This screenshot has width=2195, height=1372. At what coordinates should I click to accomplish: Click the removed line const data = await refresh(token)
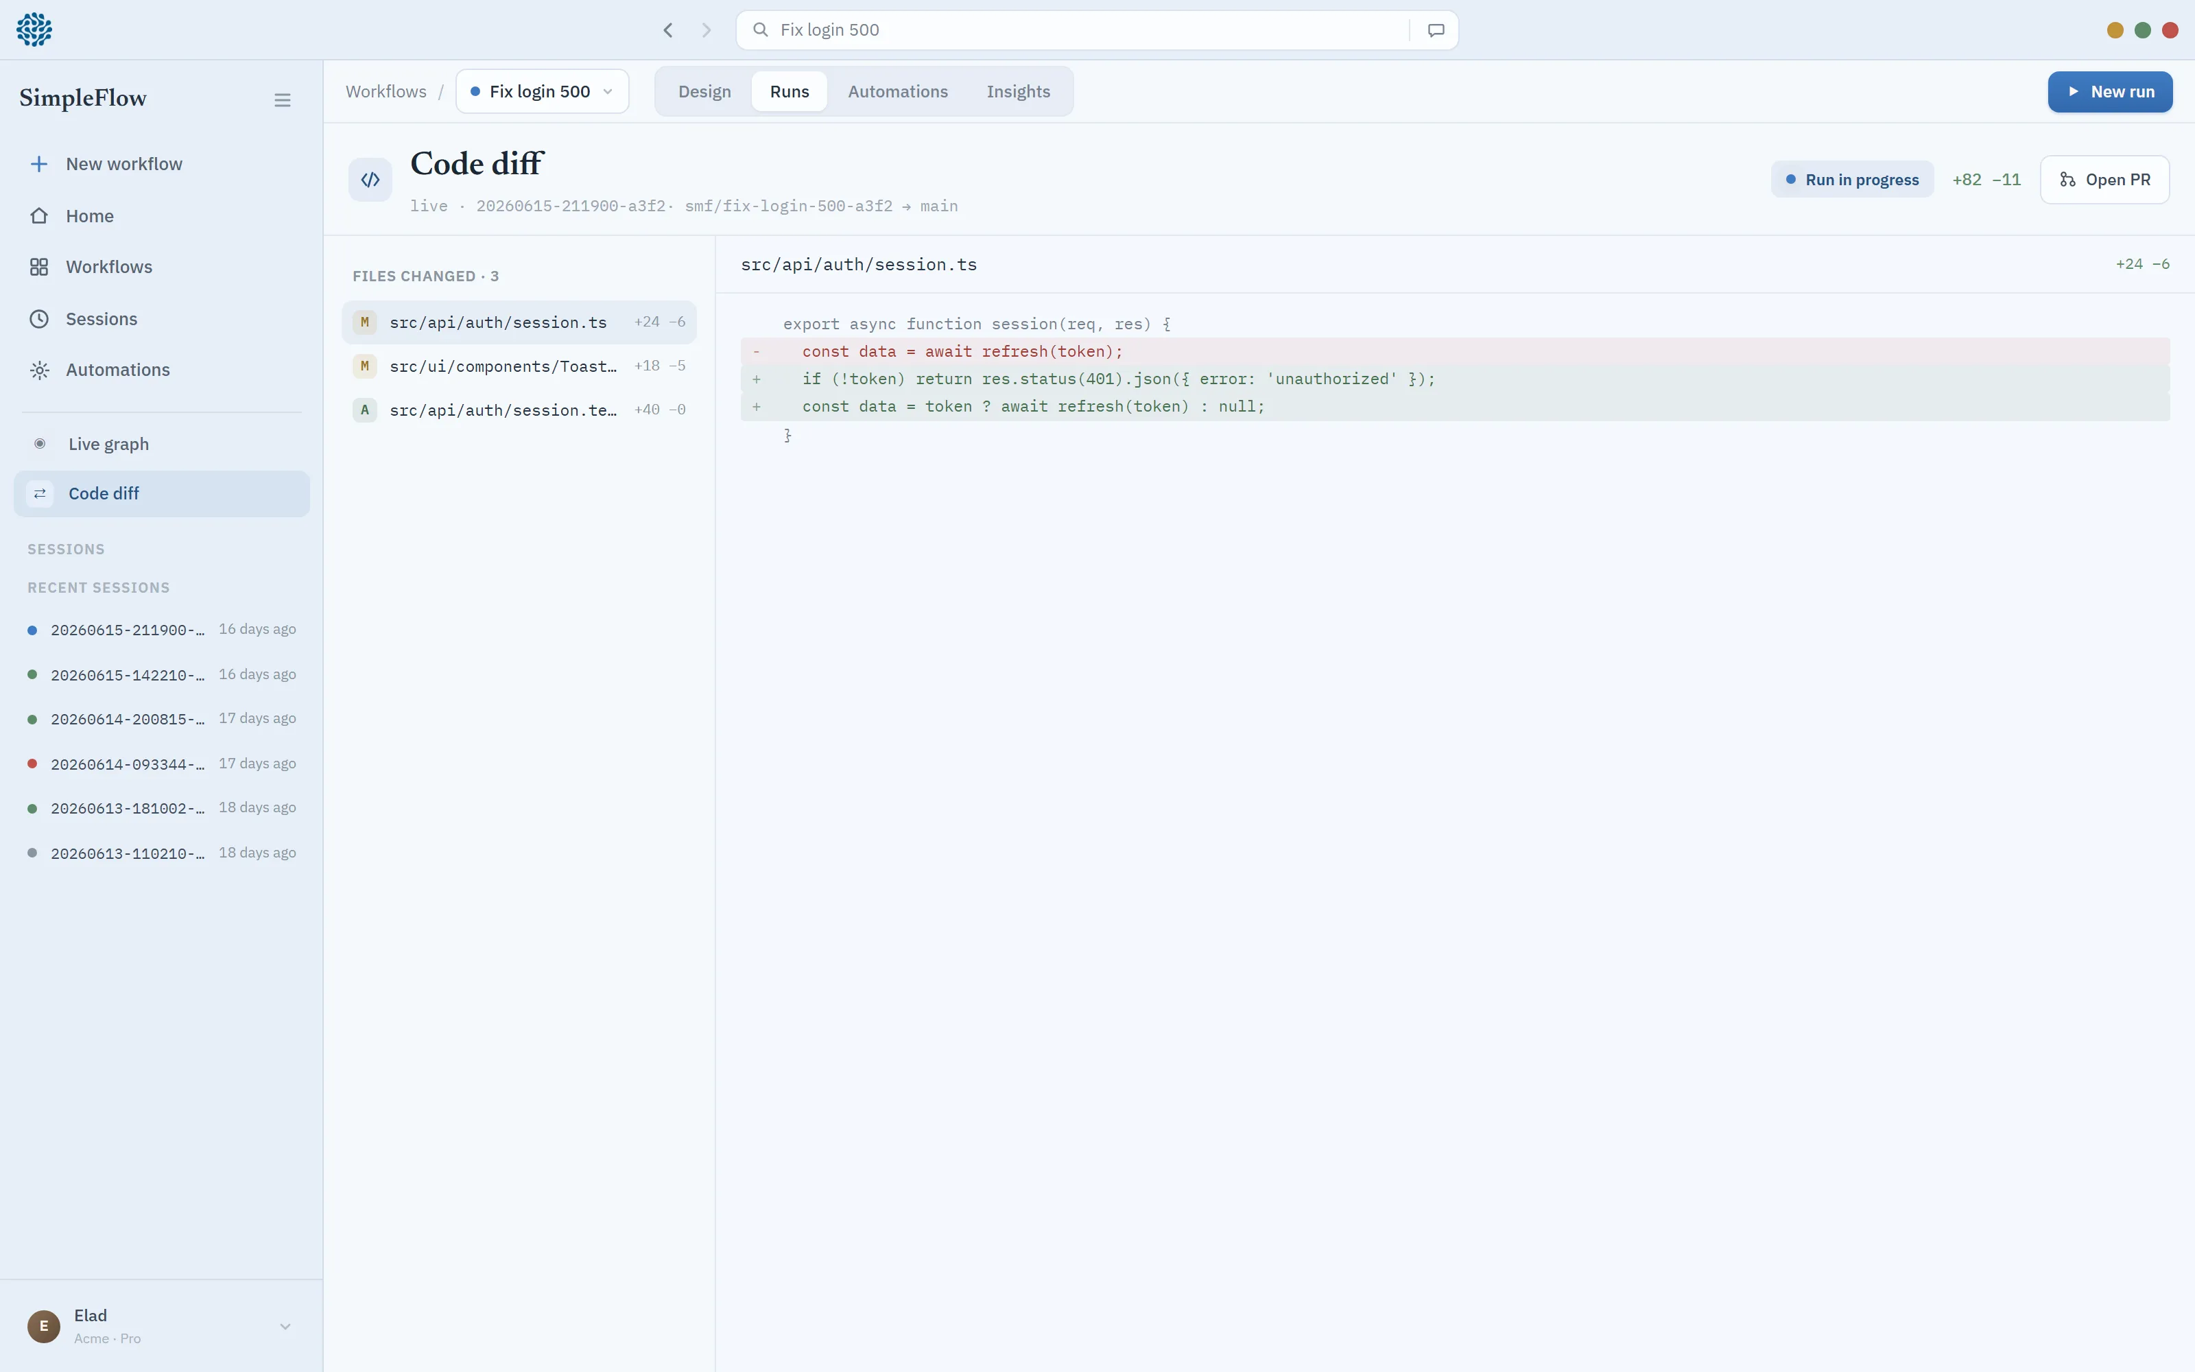point(1455,351)
